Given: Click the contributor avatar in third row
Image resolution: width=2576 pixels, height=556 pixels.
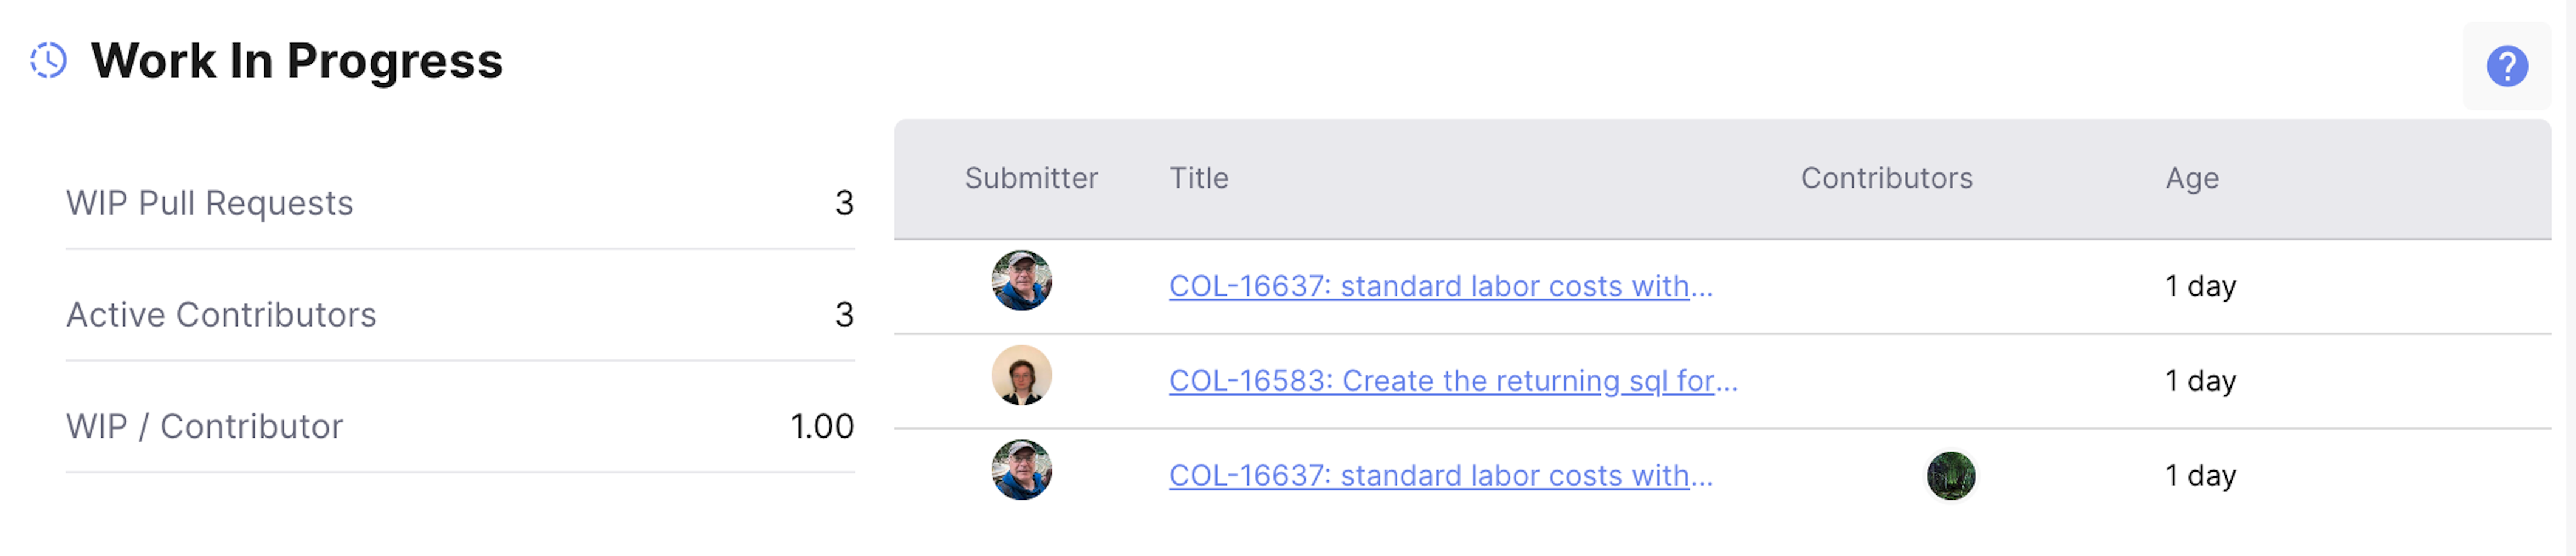Looking at the screenshot, I should point(1950,475).
